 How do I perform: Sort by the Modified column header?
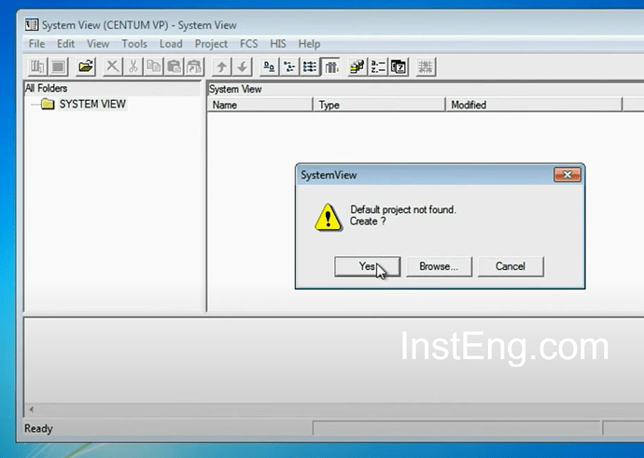tap(534, 105)
